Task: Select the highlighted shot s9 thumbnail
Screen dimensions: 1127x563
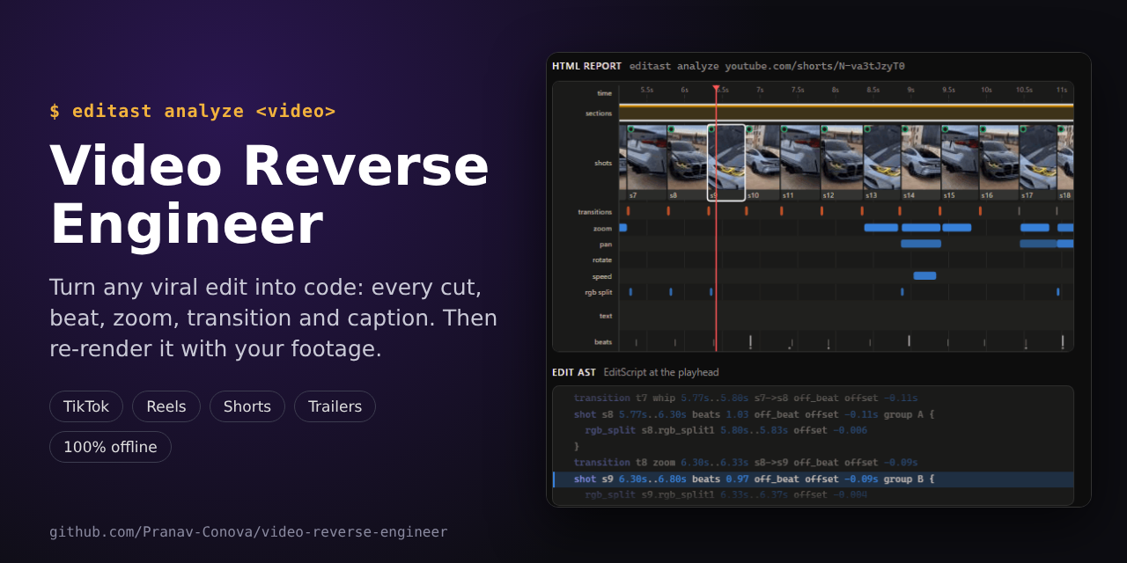Action: coord(726,163)
